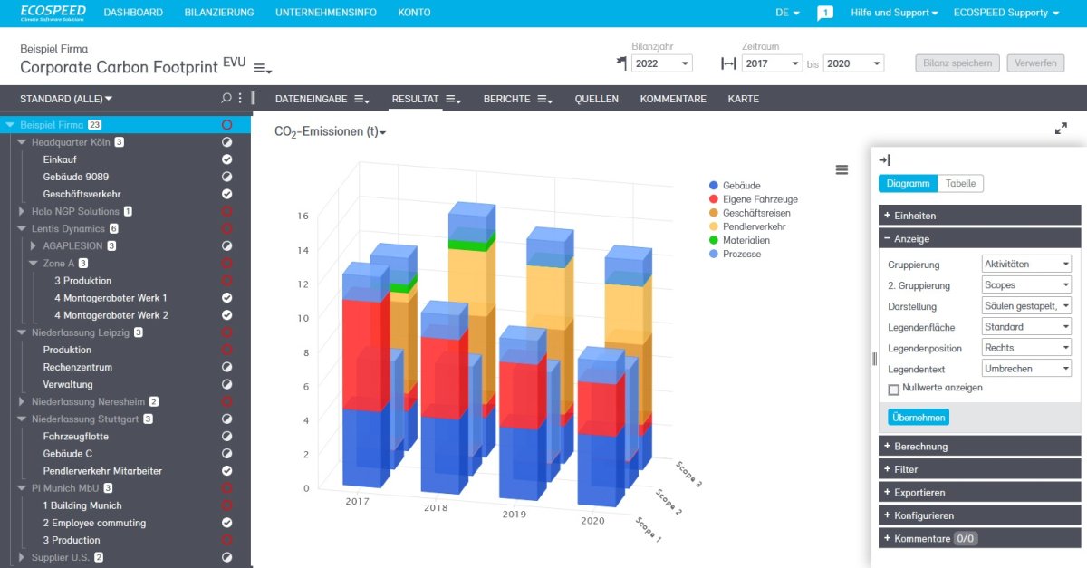Select Rechenzentrum in the tree
Image resolution: width=1087 pixels, height=568 pixels.
point(77,367)
